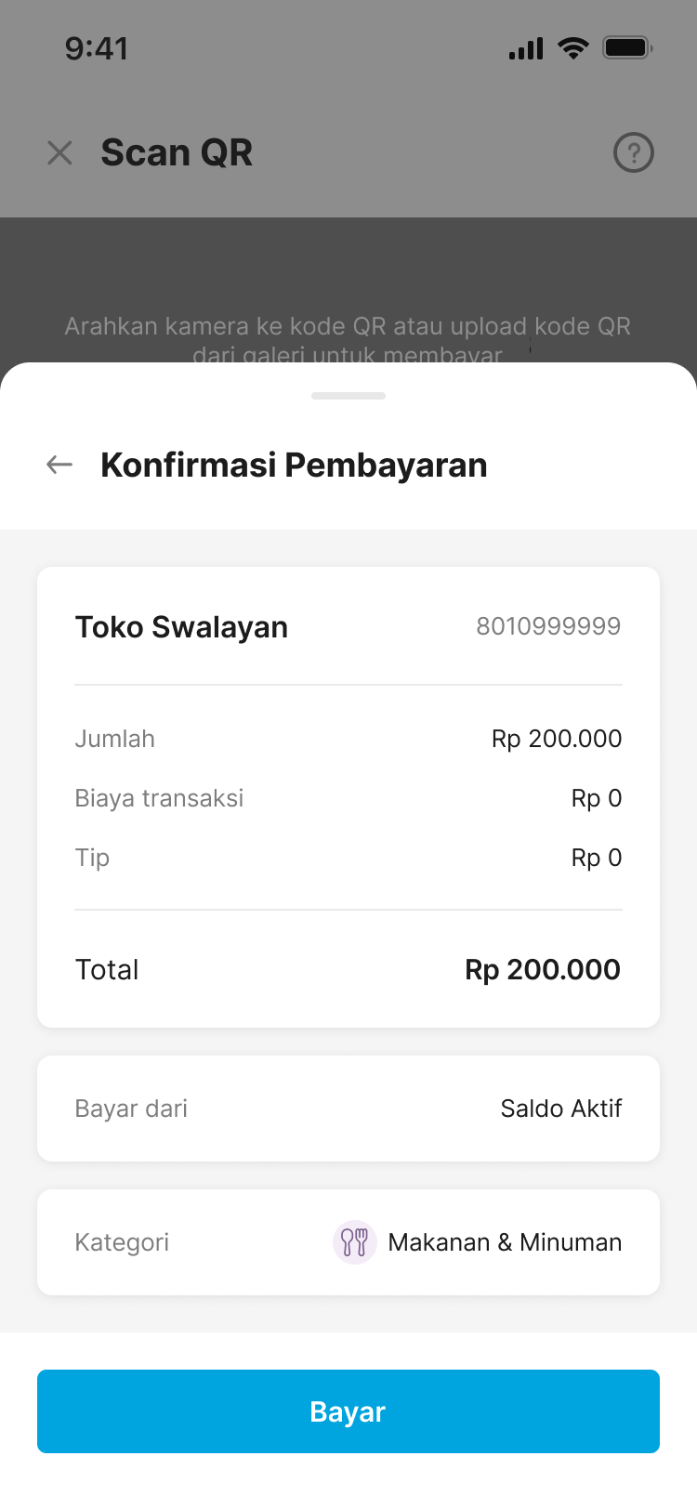Viewport: 697px width, 1509px height.
Task: Tap the 9:41 clock in status bar
Action: (x=97, y=48)
